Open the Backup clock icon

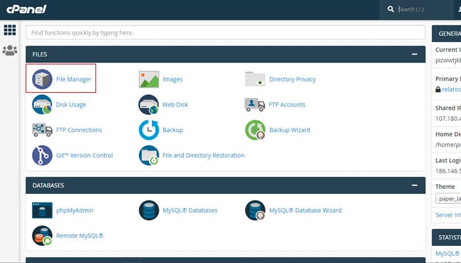click(149, 130)
